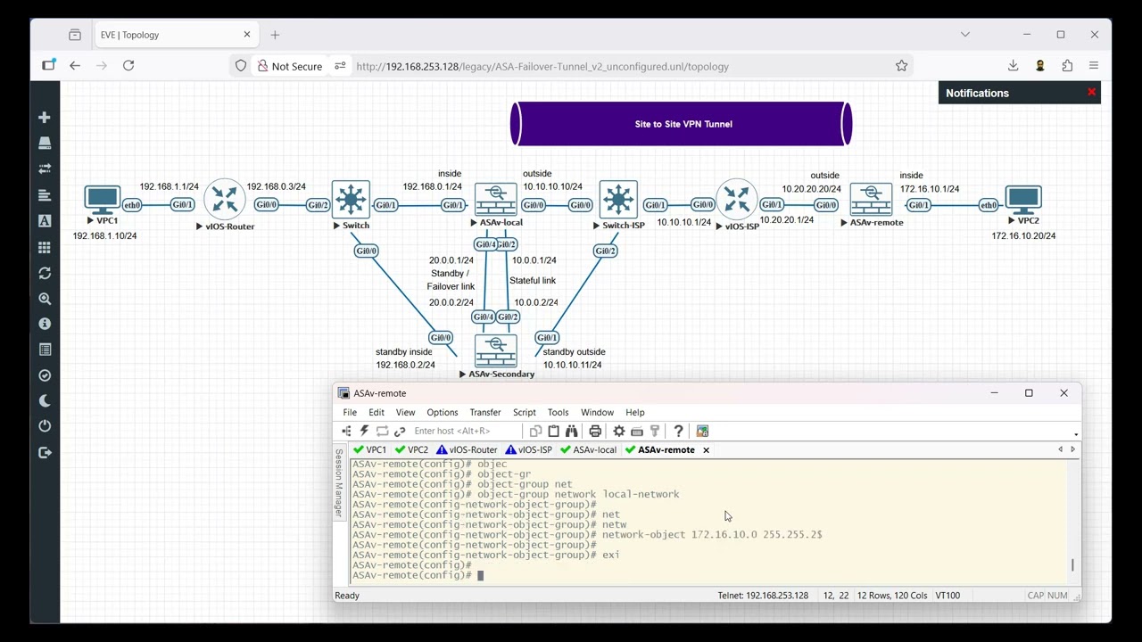Viewport: 1142px width, 642px height.
Task: Click the Lock lab checkmark icon in sidebar
Action: [x=45, y=375]
